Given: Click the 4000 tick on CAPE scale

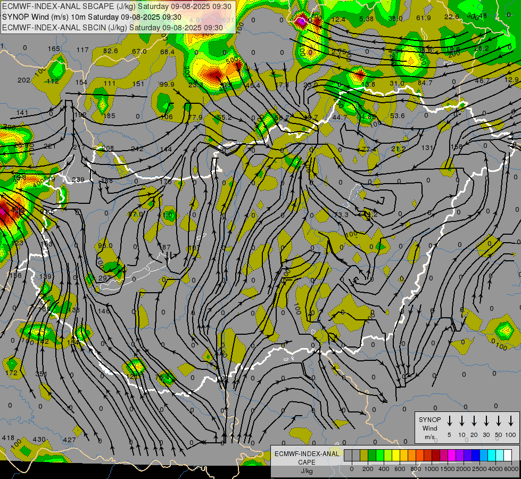Looking at the screenshot, I should point(495,469).
